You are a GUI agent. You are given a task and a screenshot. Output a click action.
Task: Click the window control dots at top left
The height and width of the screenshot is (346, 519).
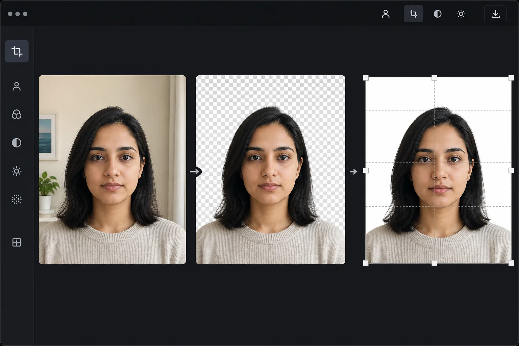click(18, 14)
